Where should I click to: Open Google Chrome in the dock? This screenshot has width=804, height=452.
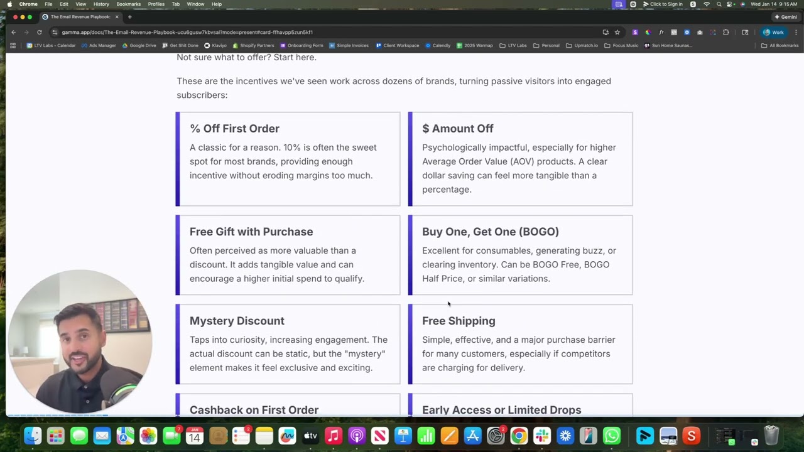tap(519, 435)
